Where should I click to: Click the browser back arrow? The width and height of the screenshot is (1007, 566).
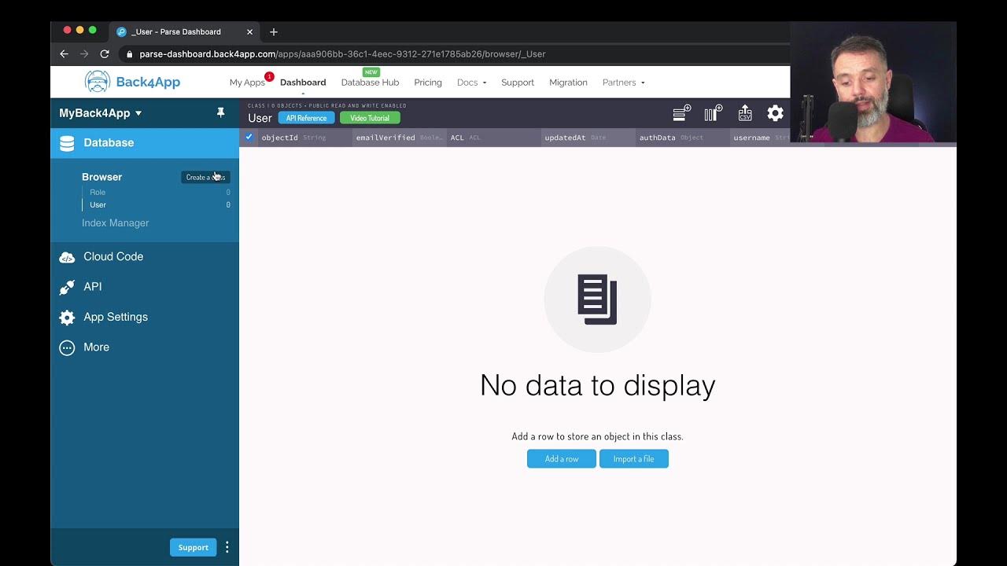pos(65,54)
